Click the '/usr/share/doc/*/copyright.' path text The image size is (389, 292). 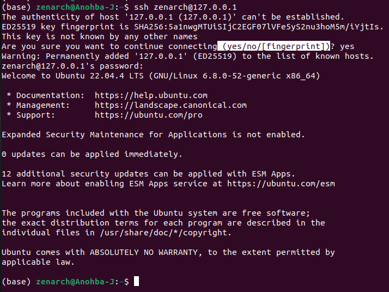point(166,233)
